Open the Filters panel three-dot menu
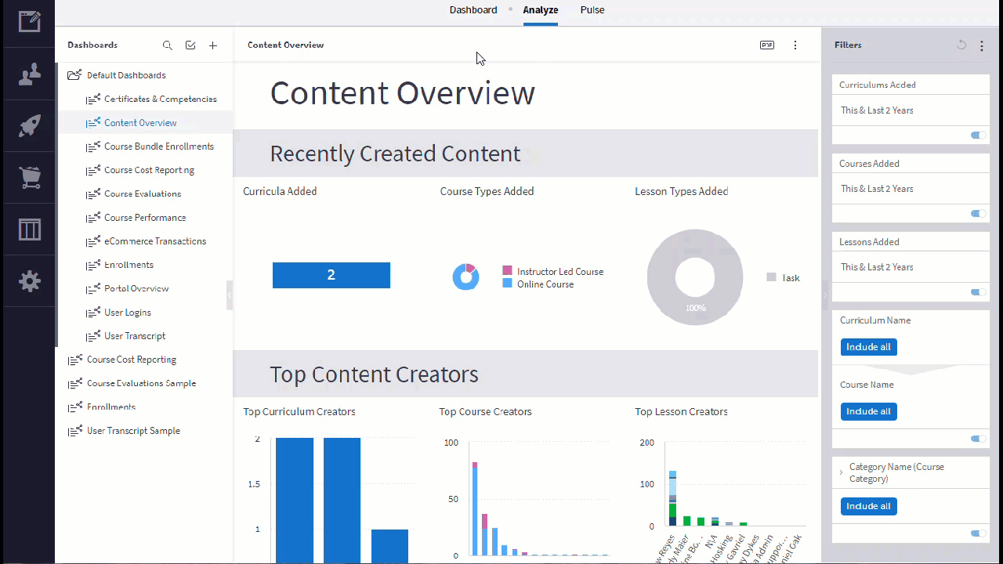 [982, 45]
